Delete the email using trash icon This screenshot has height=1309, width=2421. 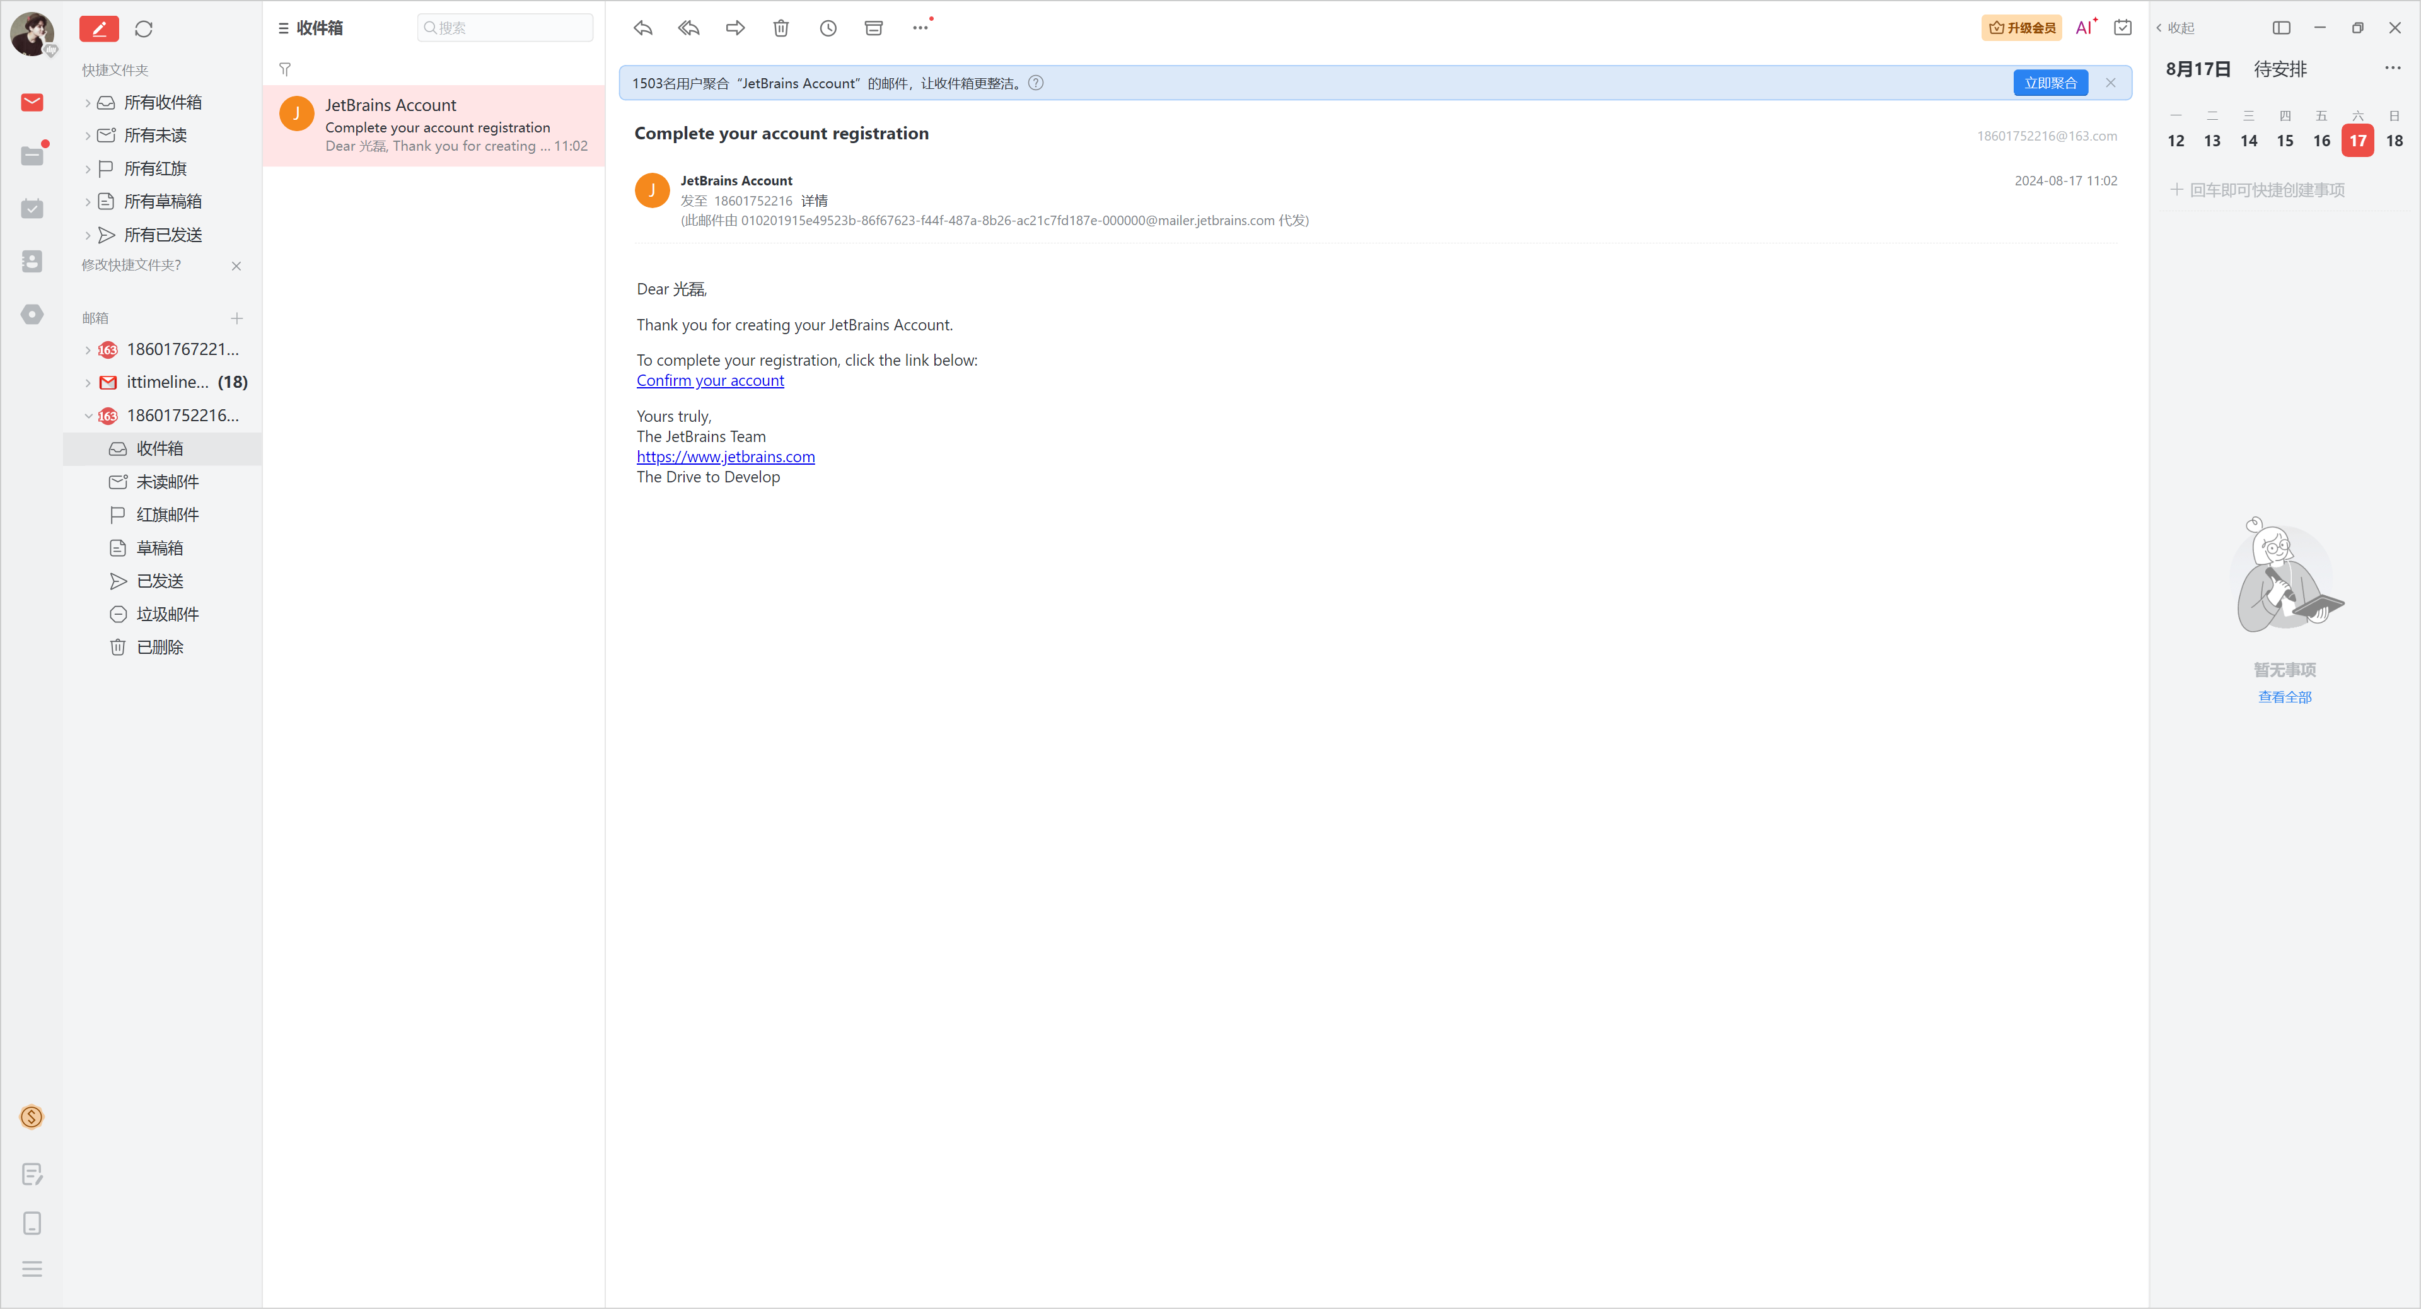click(781, 28)
